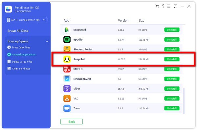Click the Version column header
Screen dimensions: 197x130
(x=123, y=20)
